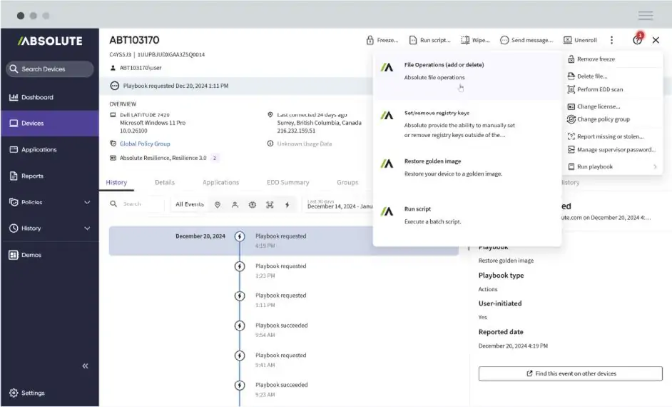Click the browser hamburger menu icon
672x407 pixels.
click(x=646, y=16)
